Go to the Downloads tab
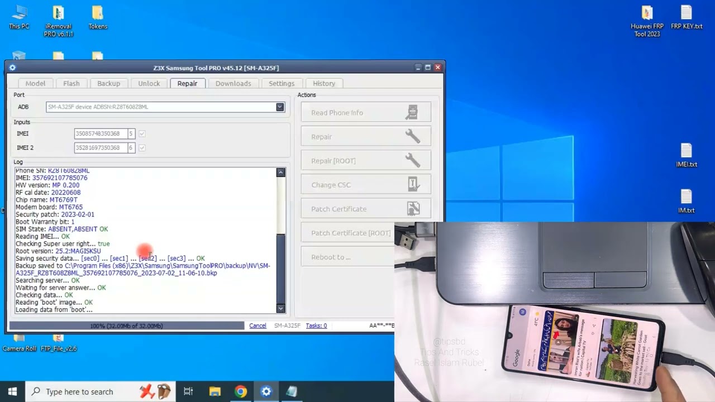Image resolution: width=715 pixels, height=402 pixels. coord(233,83)
